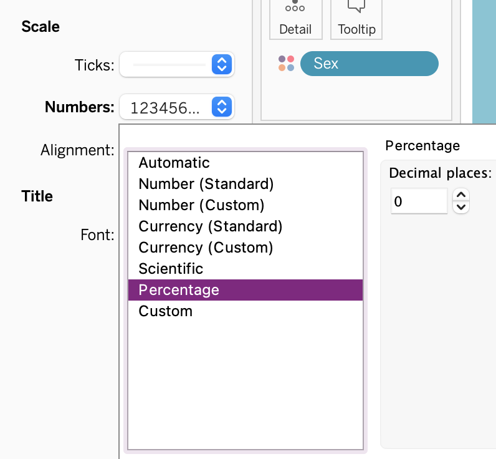Click the color dots icon beside Sex
The height and width of the screenshot is (459, 496).
point(287,64)
